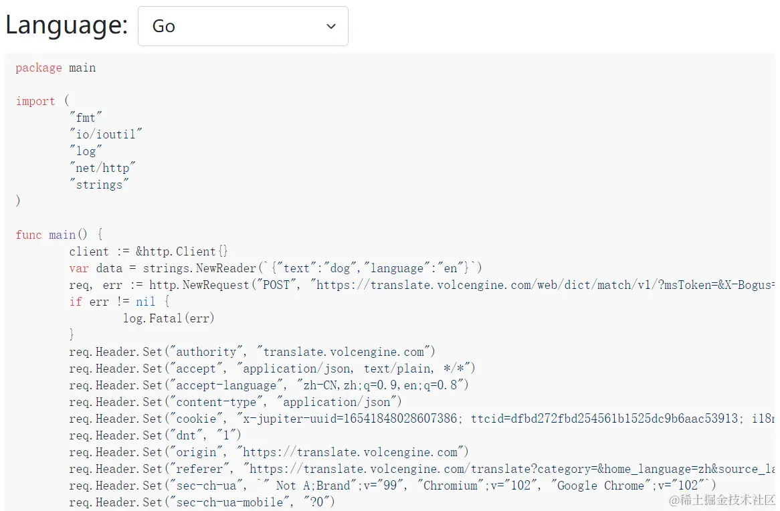
Task: Click the "origin" header Set line
Action: click(x=269, y=452)
